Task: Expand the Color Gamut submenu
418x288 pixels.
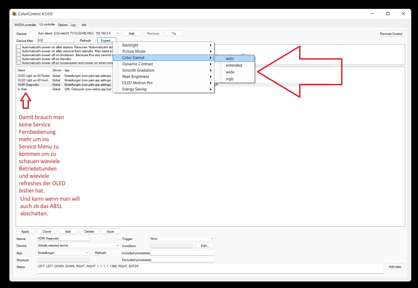Action: pyautogui.click(x=163, y=58)
